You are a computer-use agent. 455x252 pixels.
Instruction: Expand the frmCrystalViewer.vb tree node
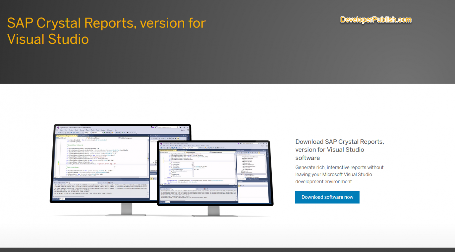tap(240, 173)
